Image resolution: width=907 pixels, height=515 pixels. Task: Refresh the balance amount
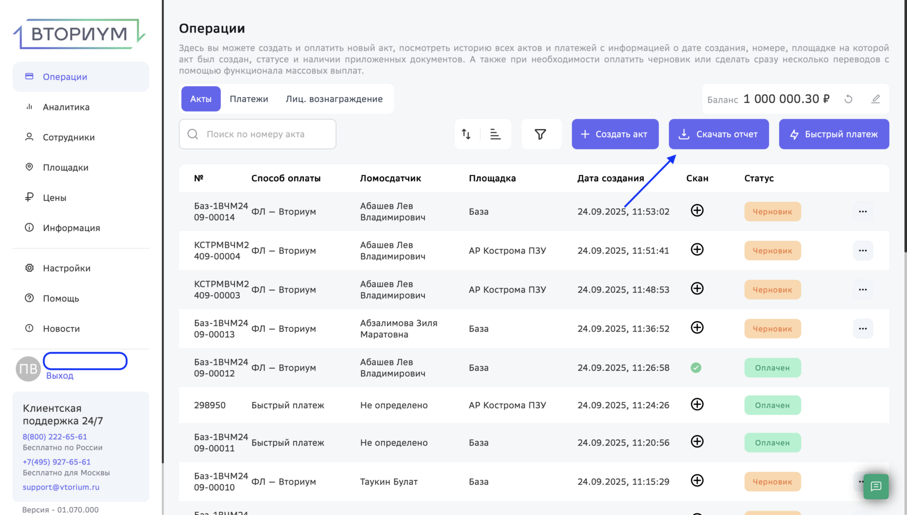coord(848,99)
